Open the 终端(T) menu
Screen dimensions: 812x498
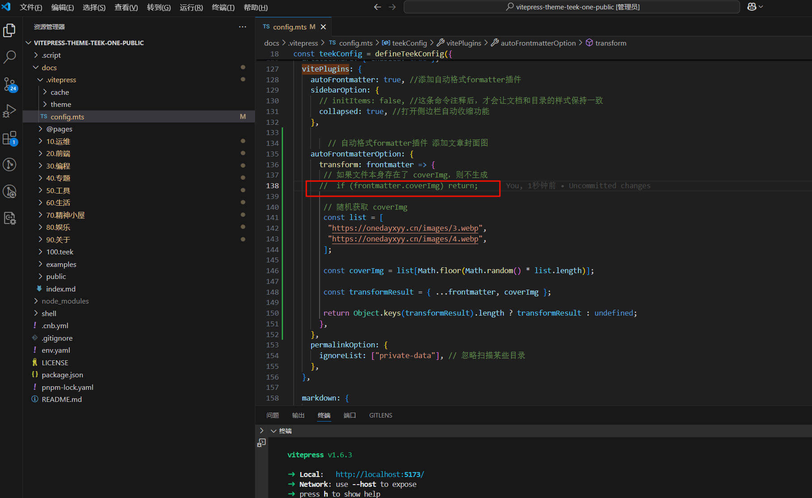[x=223, y=7]
